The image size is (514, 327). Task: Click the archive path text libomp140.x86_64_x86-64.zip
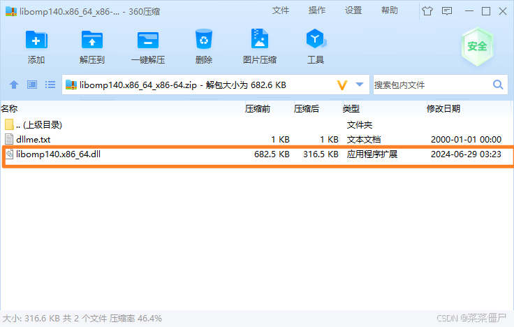pos(138,85)
